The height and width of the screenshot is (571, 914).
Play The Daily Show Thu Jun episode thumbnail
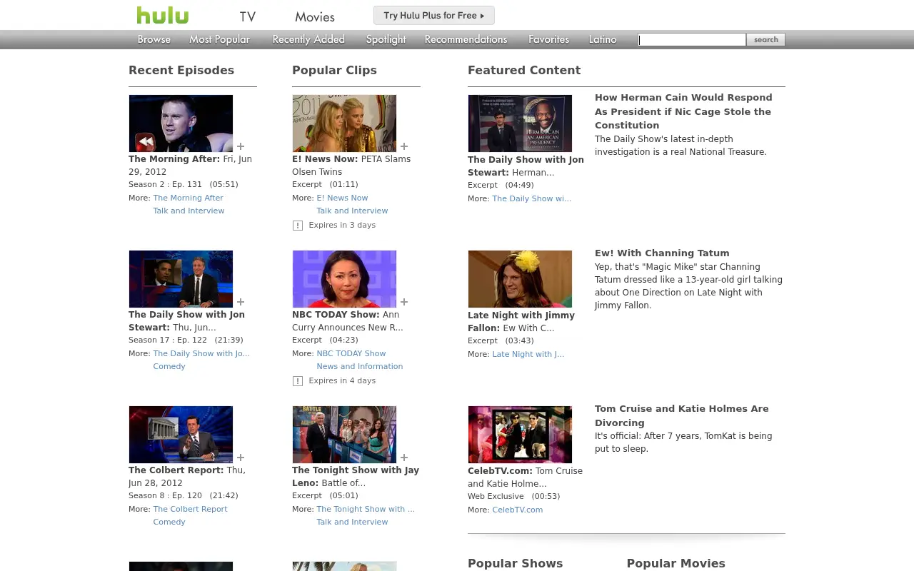pyautogui.click(x=181, y=279)
